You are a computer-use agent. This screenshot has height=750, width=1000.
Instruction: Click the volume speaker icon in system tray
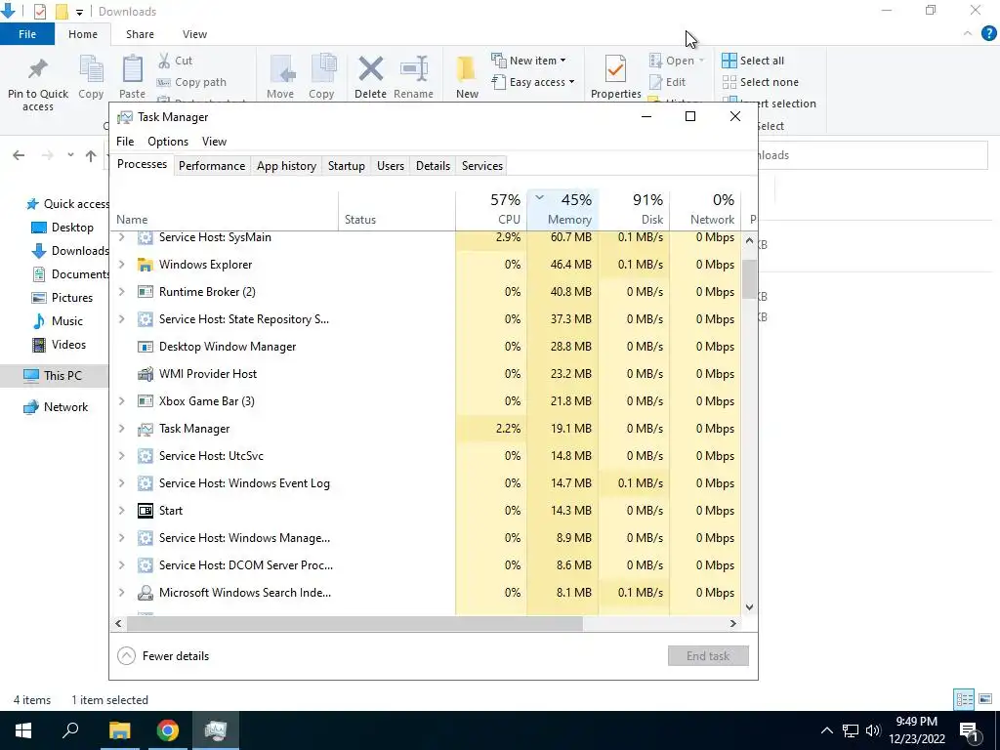click(x=873, y=730)
